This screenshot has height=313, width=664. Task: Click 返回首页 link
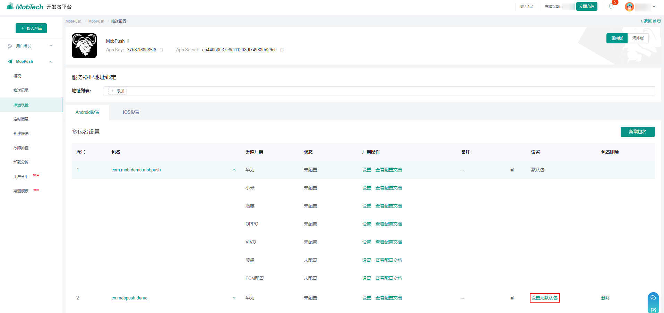(651, 21)
